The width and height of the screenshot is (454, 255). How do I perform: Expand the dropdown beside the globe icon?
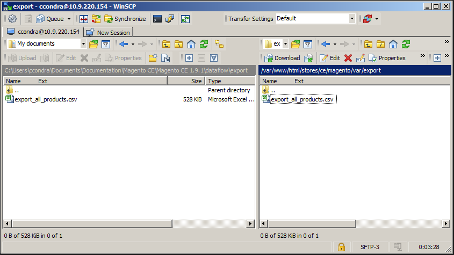pyautogui.click(x=377, y=19)
